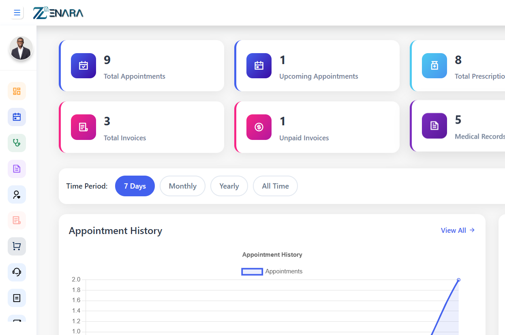Open the shopping cart pharmacy icon

pos(17,246)
